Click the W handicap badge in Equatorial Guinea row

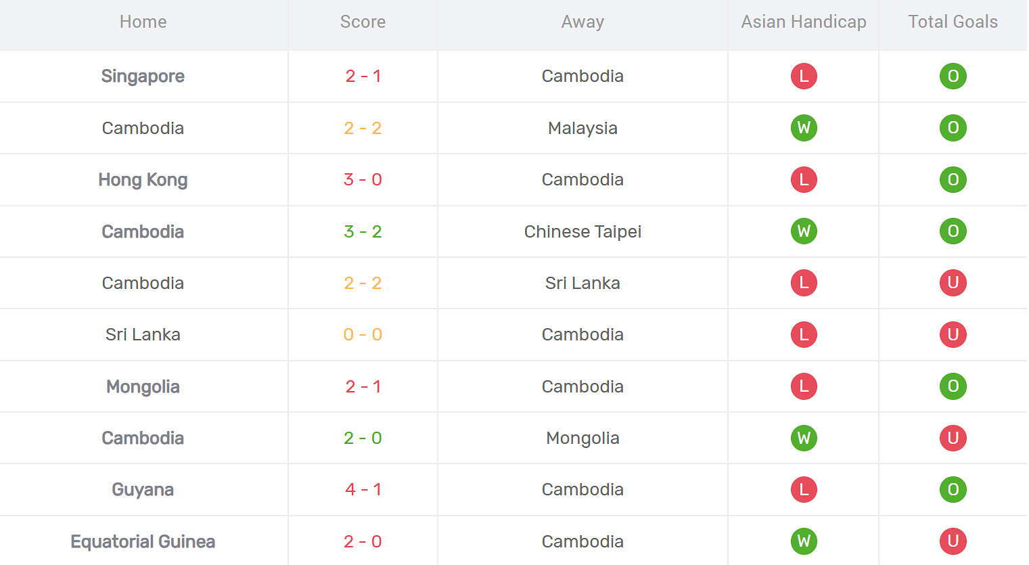[804, 541]
